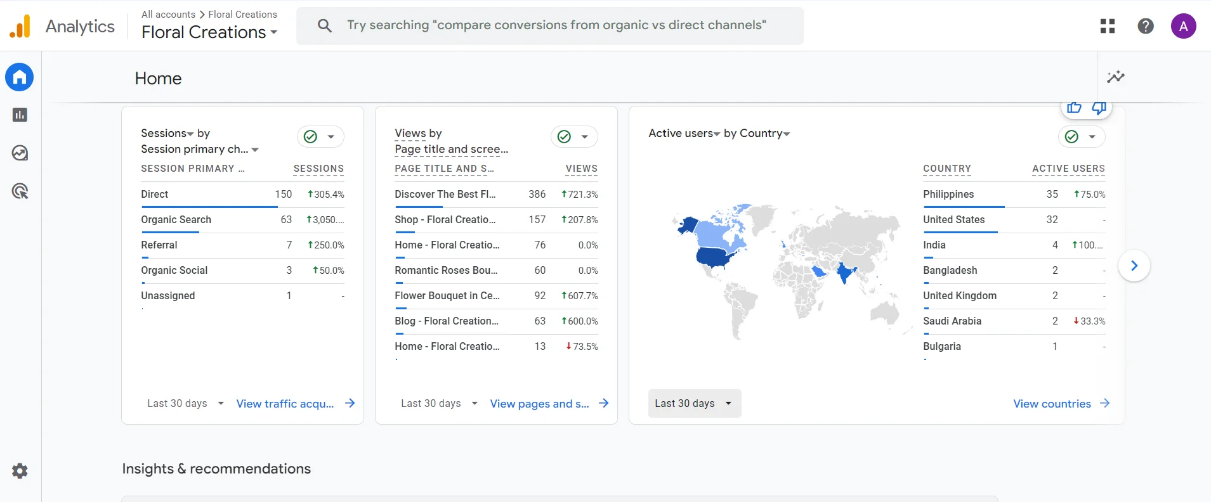
Task: Open Country card data quality dropdown arrow
Action: pos(1092,136)
